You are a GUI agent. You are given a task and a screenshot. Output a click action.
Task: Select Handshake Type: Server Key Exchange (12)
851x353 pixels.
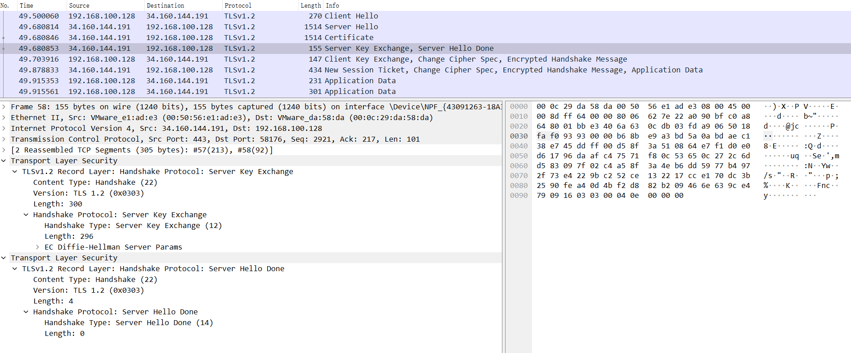[x=133, y=226]
